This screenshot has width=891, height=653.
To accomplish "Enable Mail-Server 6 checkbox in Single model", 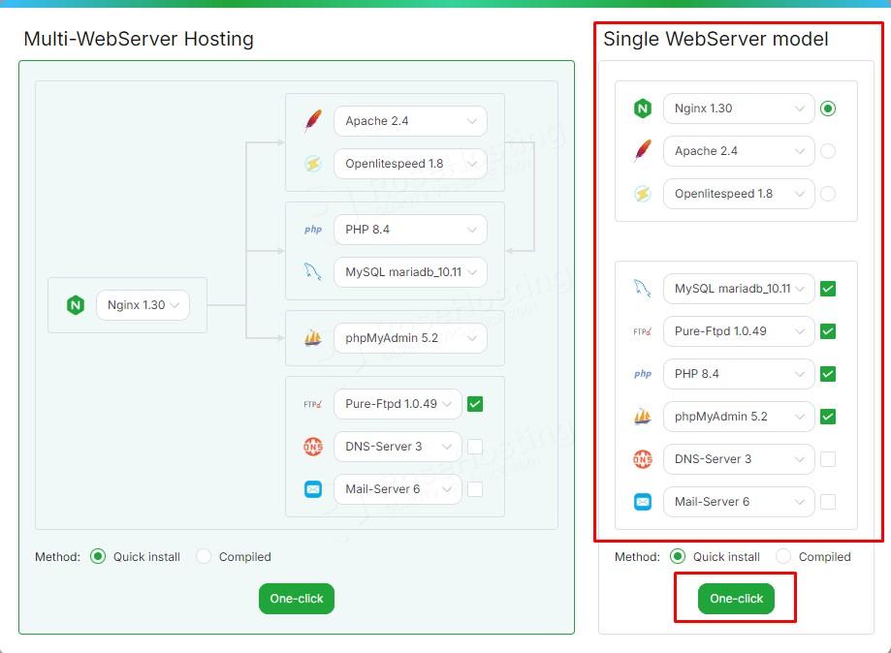I will [828, 502].
